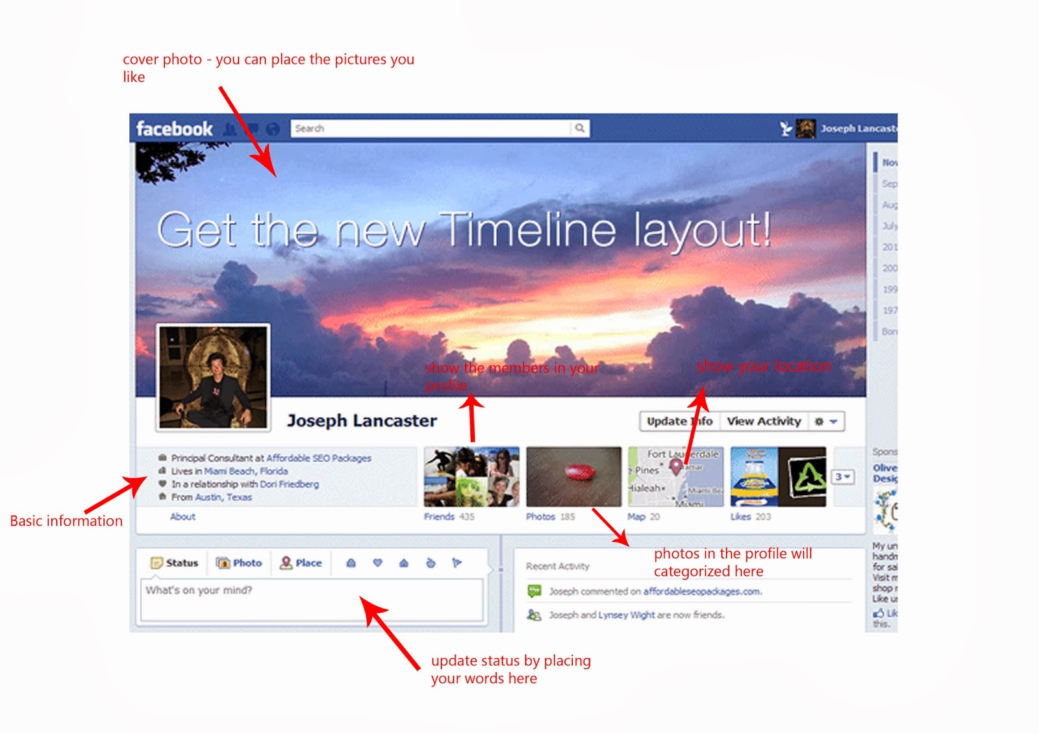Open friend requests icon in header
Image resolution: width=1039 pixels, height=734 pixels.
coord(230,129)
